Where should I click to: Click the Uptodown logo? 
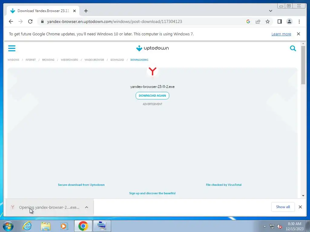pos(153,48)
